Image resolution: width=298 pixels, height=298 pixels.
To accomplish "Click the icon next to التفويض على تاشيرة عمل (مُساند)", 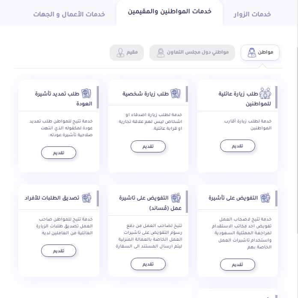I will [176, 198].
